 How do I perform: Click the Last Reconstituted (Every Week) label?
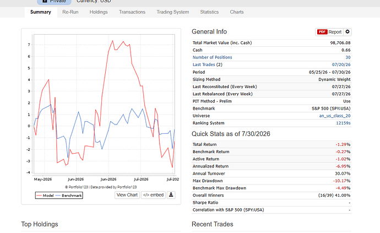click(225, 87)
